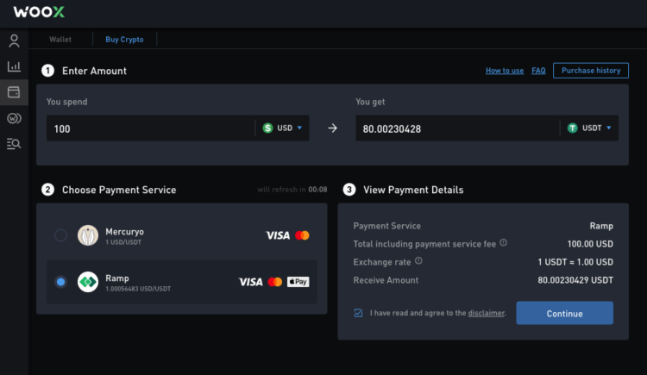Click the info icon beside Exchange rate
647x375 pixels.
pyautogui.click(x=418, y=261)
